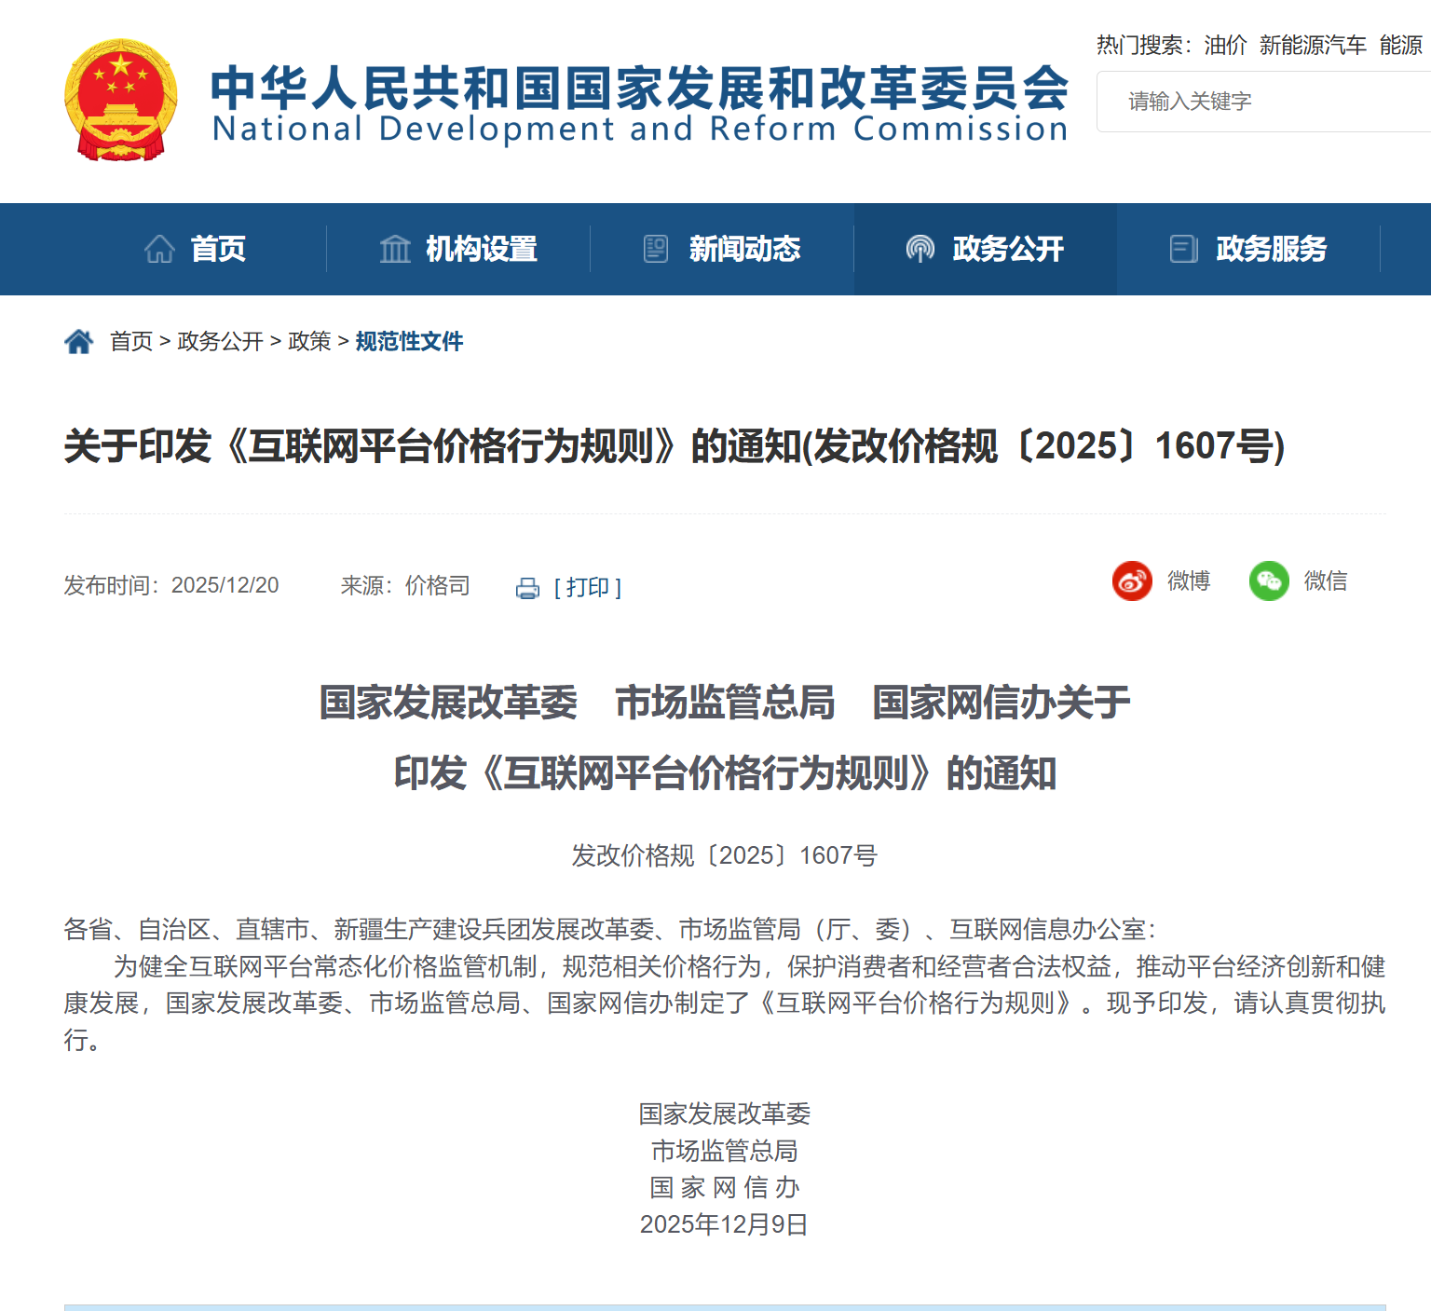Click the 规范性文件 breadcrumb link
The width and height of the screenshot is (1431, 1311).
409,342
